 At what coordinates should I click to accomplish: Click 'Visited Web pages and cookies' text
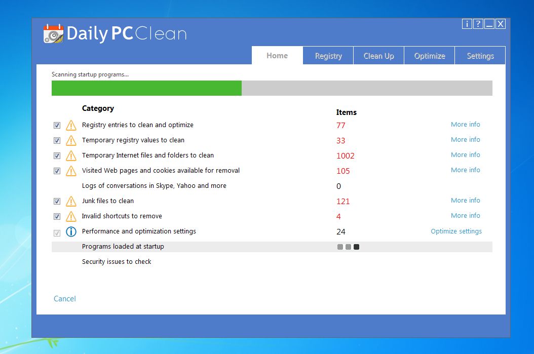[161, 171]
